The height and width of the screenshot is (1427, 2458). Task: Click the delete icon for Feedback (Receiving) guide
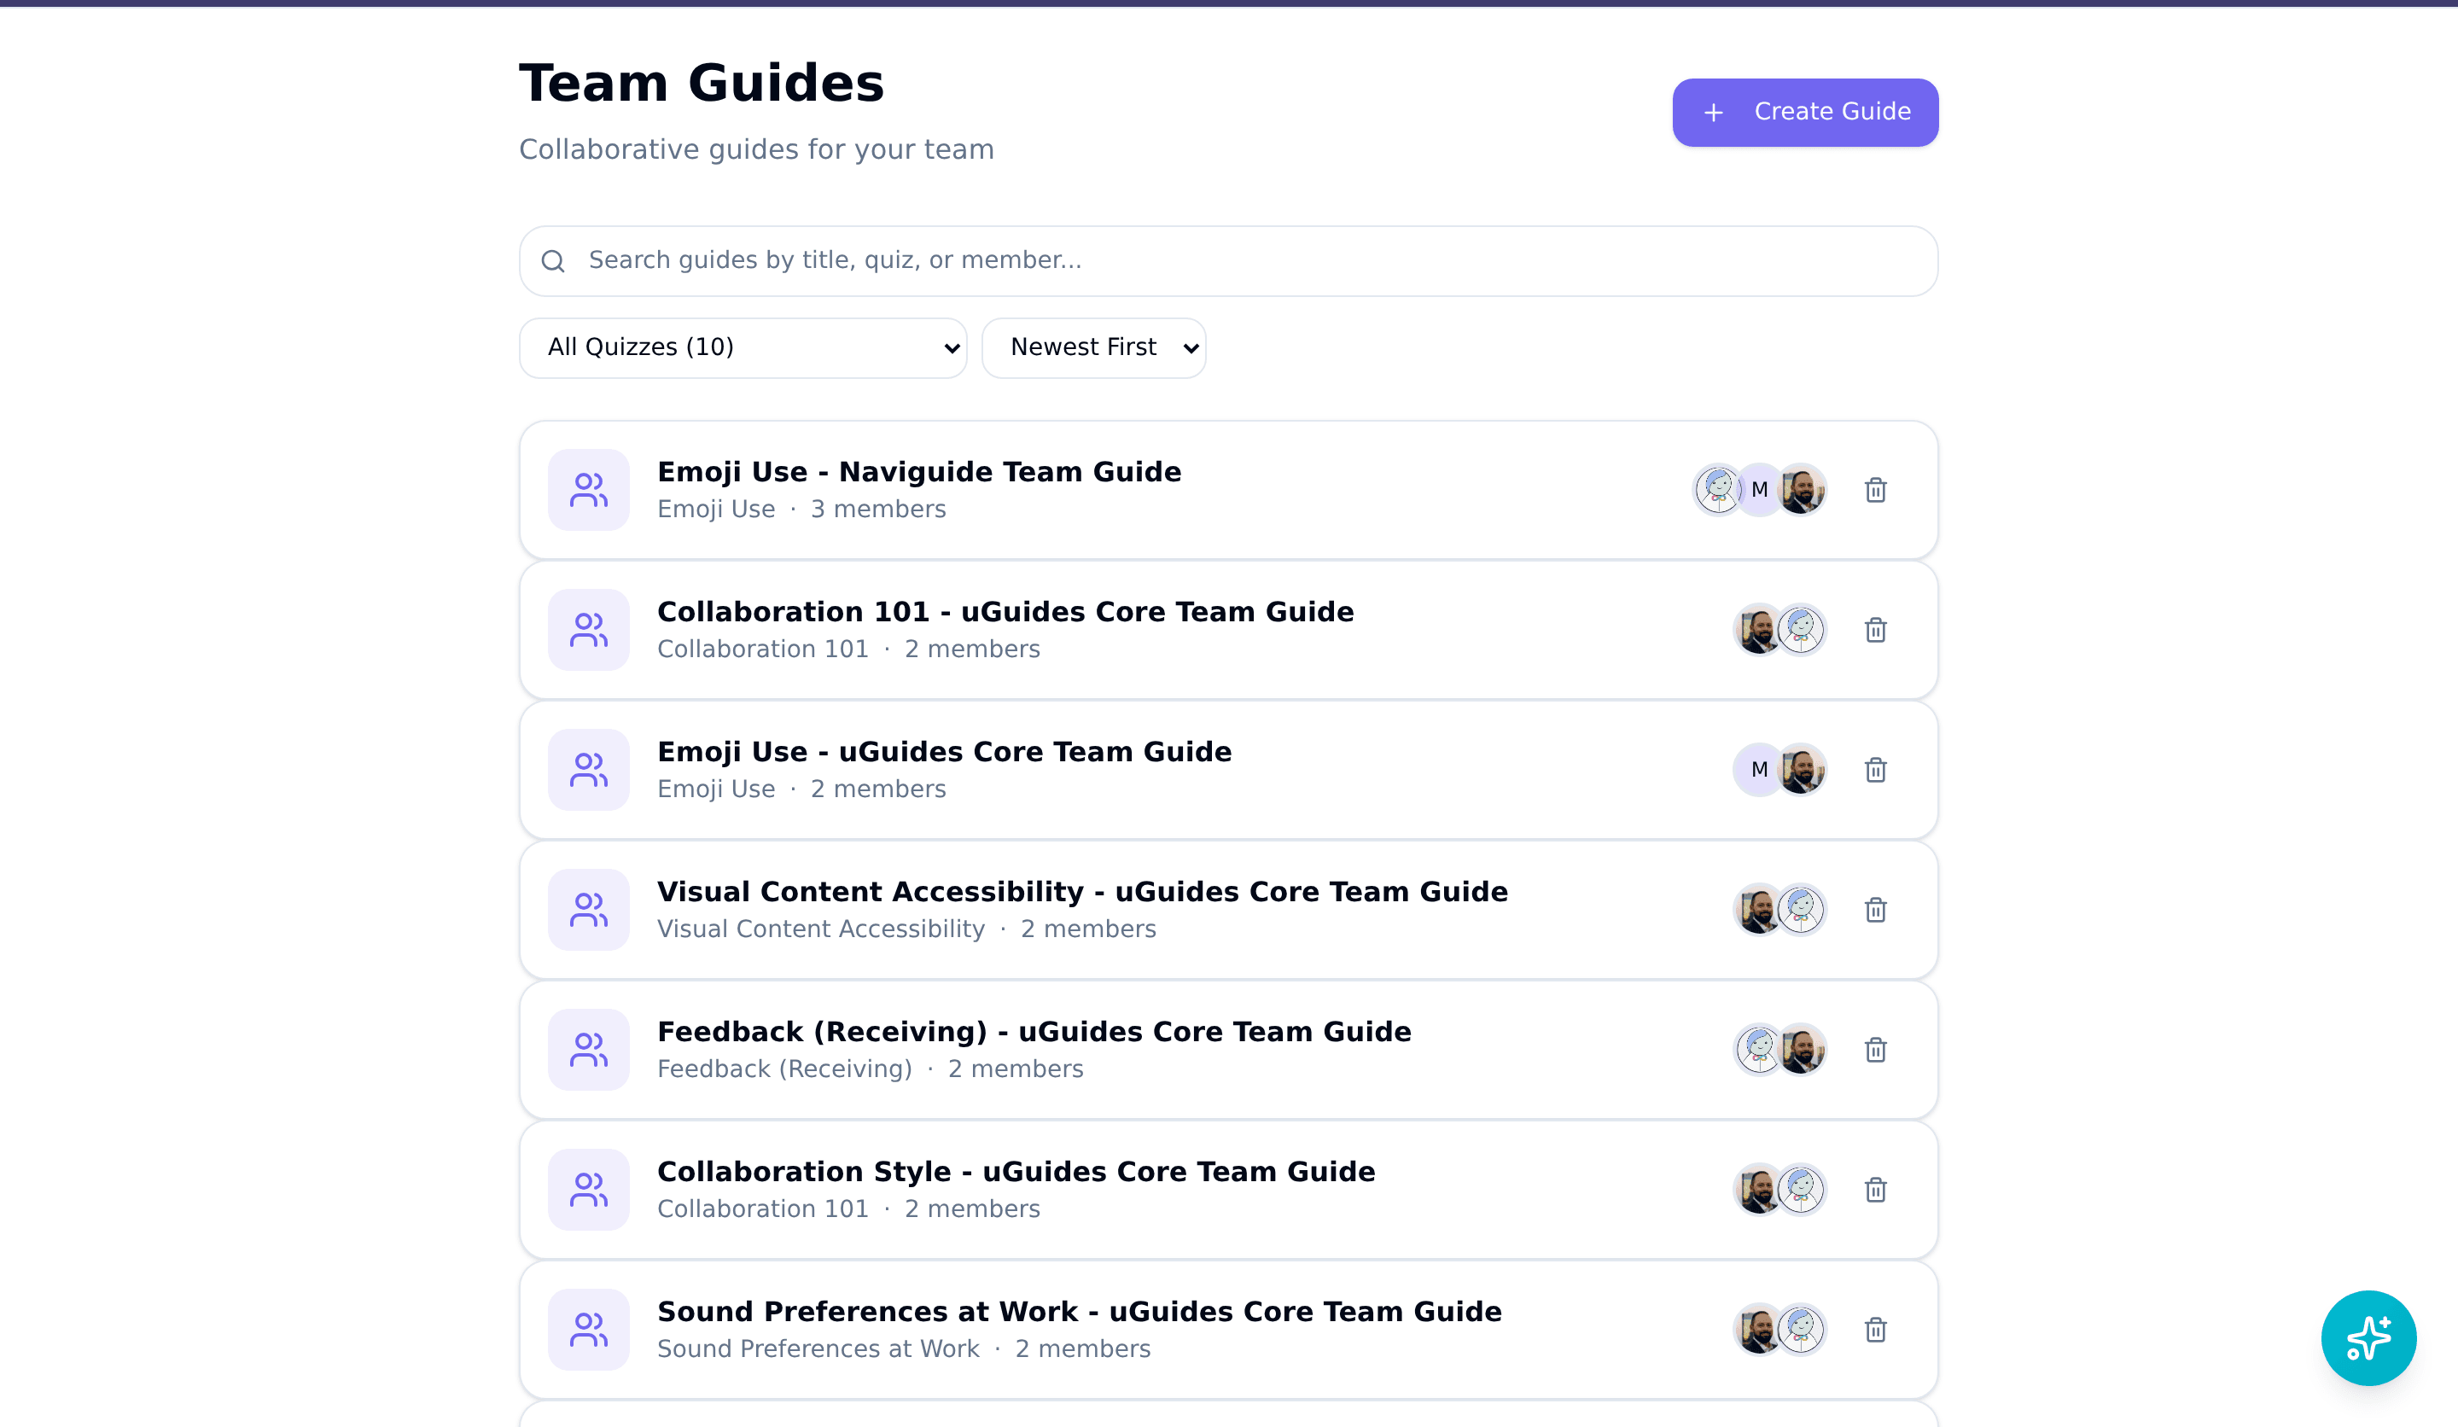(1875, 1050)
